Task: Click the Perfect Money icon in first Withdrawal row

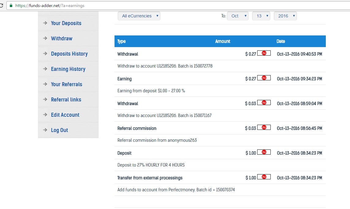Action: 264,53
